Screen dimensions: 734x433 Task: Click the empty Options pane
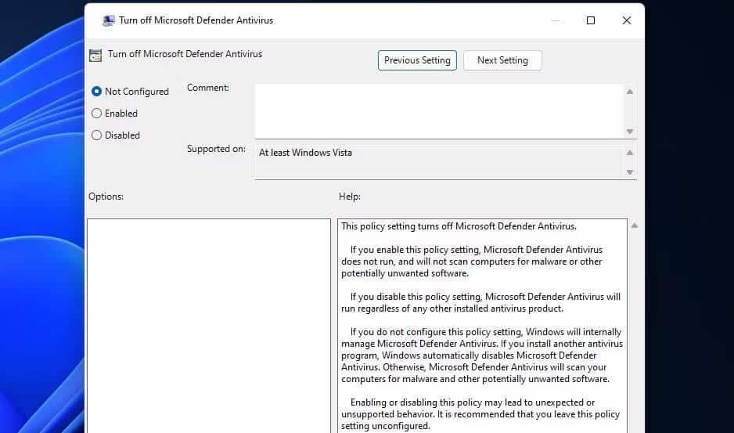pos(209,326)
